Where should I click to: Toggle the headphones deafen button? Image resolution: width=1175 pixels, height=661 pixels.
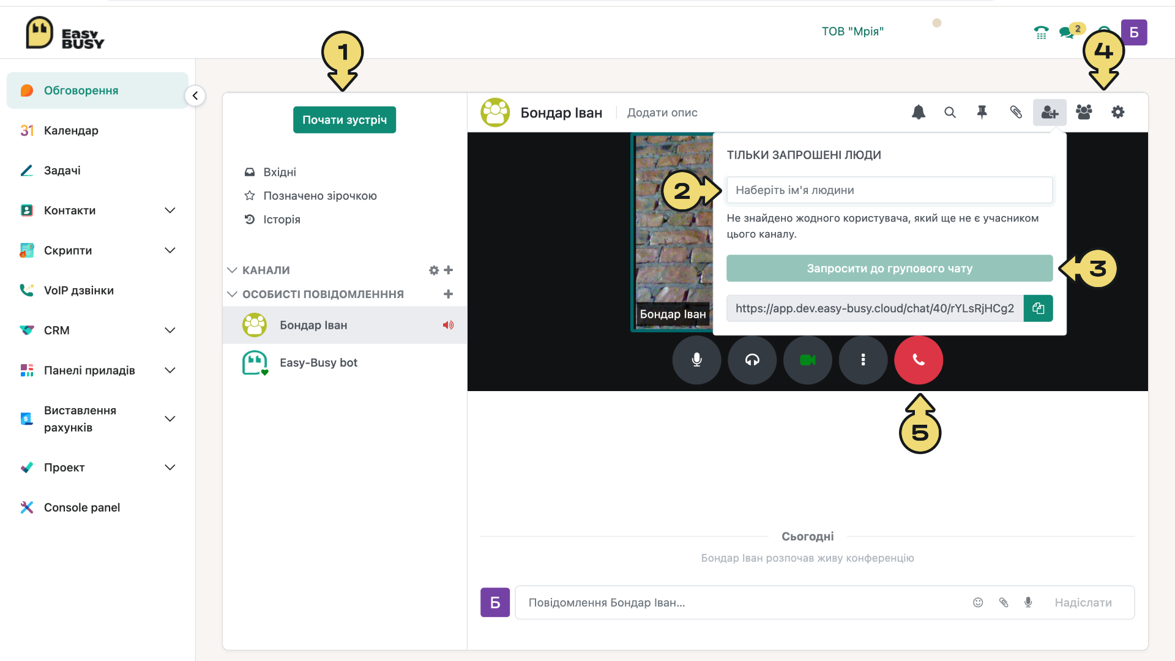pos(752,360)
